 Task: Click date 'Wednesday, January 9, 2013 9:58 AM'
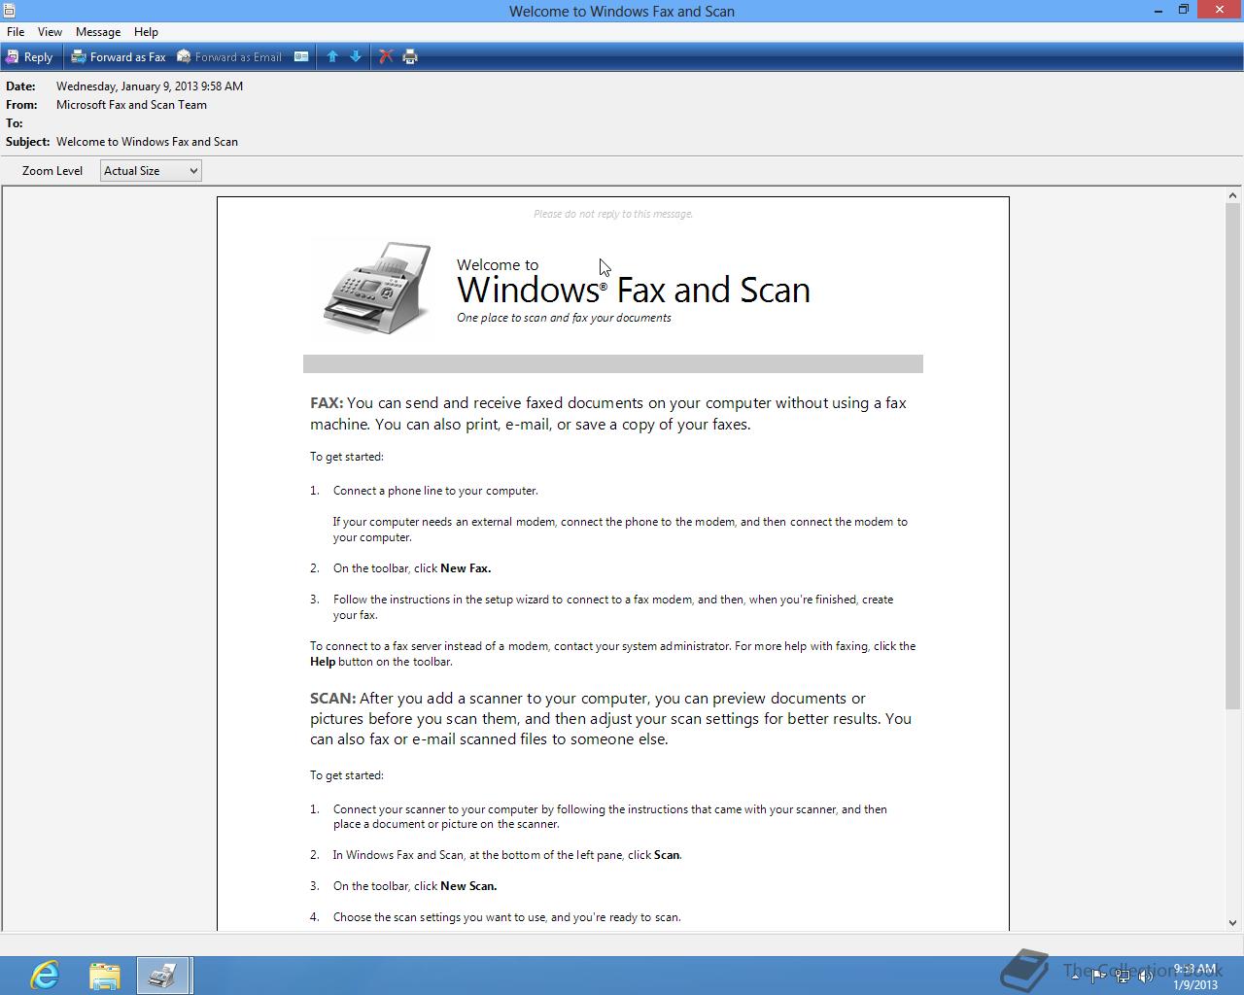[x=150, y=86]
